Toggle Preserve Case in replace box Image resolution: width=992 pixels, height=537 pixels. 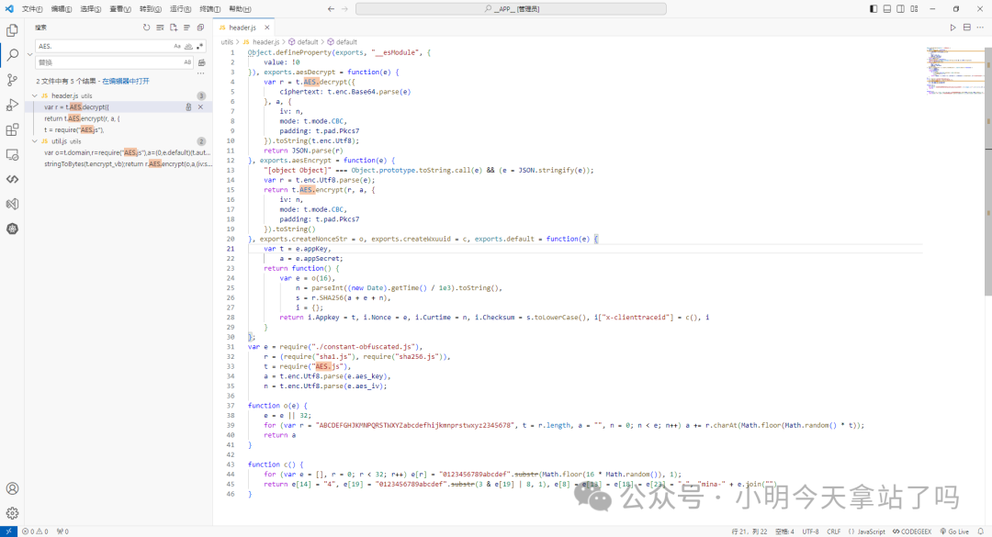[x=187, y=62]
